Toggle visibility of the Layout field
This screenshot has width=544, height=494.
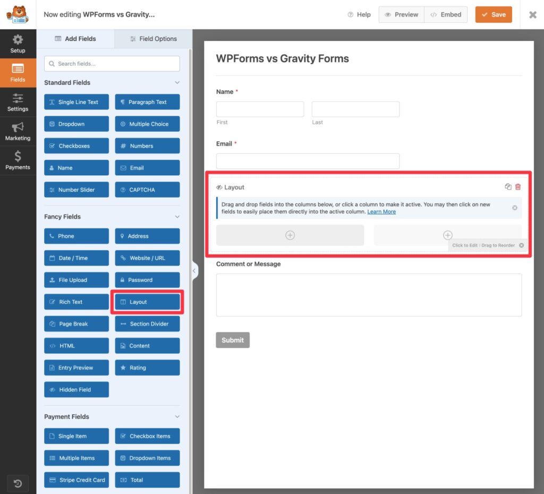tap(218, 187)
